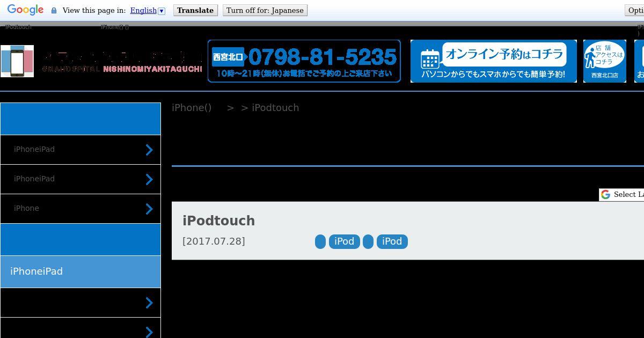Open the iPhone sidebar item
644x338 pixels.
point(80,209)
